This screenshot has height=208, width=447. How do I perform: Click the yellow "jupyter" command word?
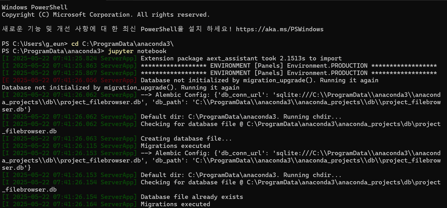[120, 51]
